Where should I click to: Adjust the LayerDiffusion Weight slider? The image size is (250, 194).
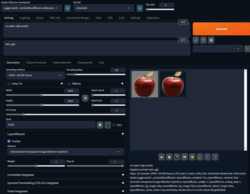(x=36, y=166)
